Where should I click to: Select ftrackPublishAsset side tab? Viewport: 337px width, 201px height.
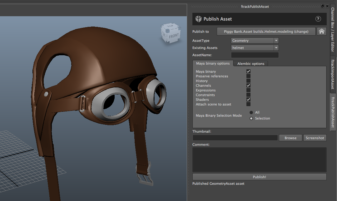coord(333,112)
